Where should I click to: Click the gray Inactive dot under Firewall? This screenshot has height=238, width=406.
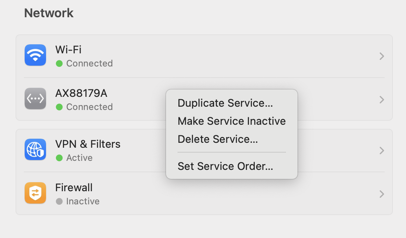tap(59, 201)
